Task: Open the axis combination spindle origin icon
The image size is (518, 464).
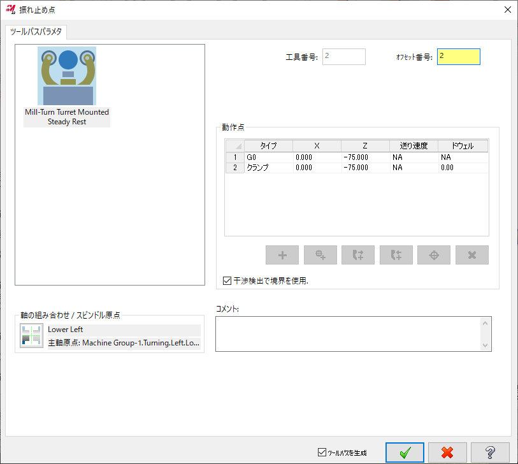Action: 31,335
